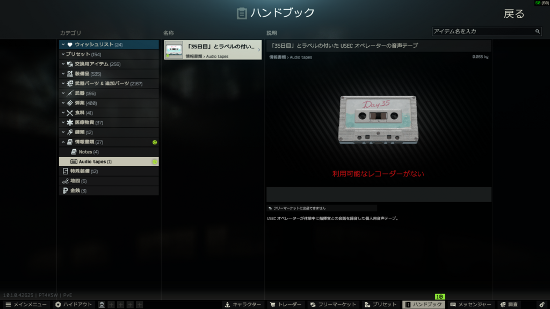Collapse the 情報書類 category

pos(63,142)
